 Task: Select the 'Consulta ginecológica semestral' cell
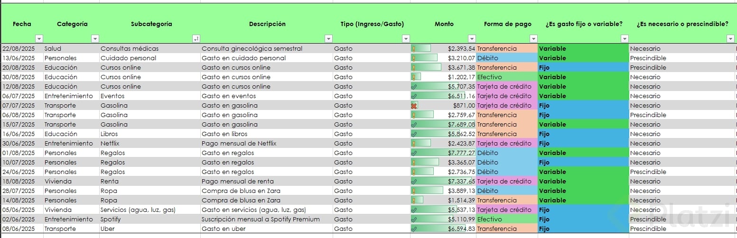click(x=252, y=49)
